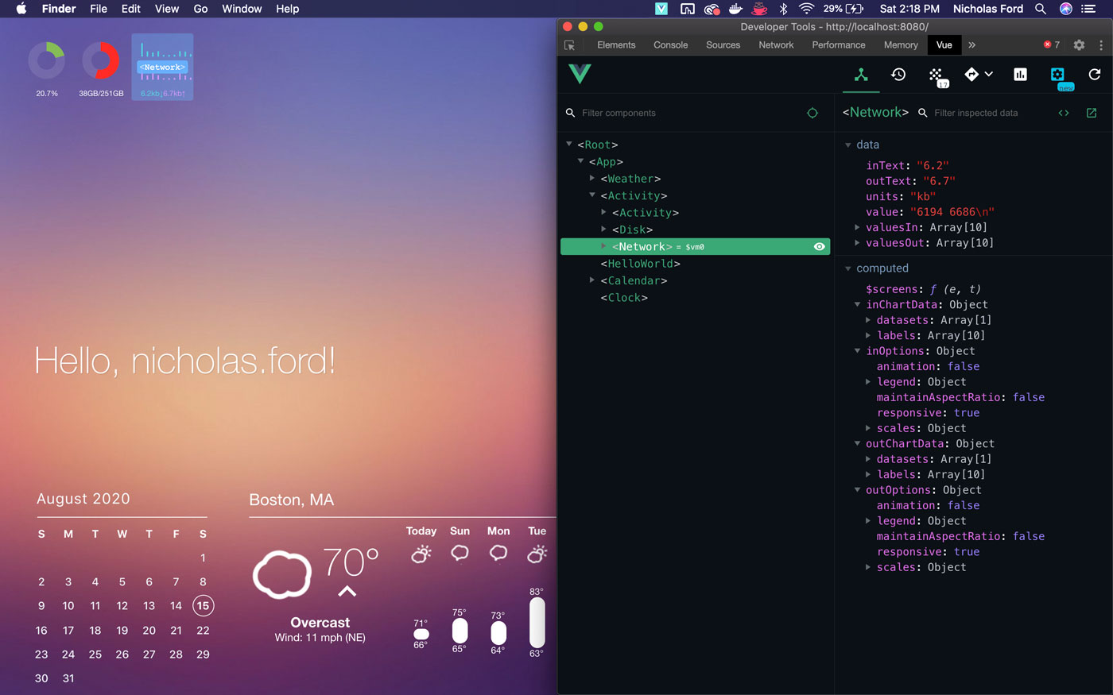Viewport: 1113px width, 695px height.
Task: Collapse the outOptions object
Action: [857, 490]
